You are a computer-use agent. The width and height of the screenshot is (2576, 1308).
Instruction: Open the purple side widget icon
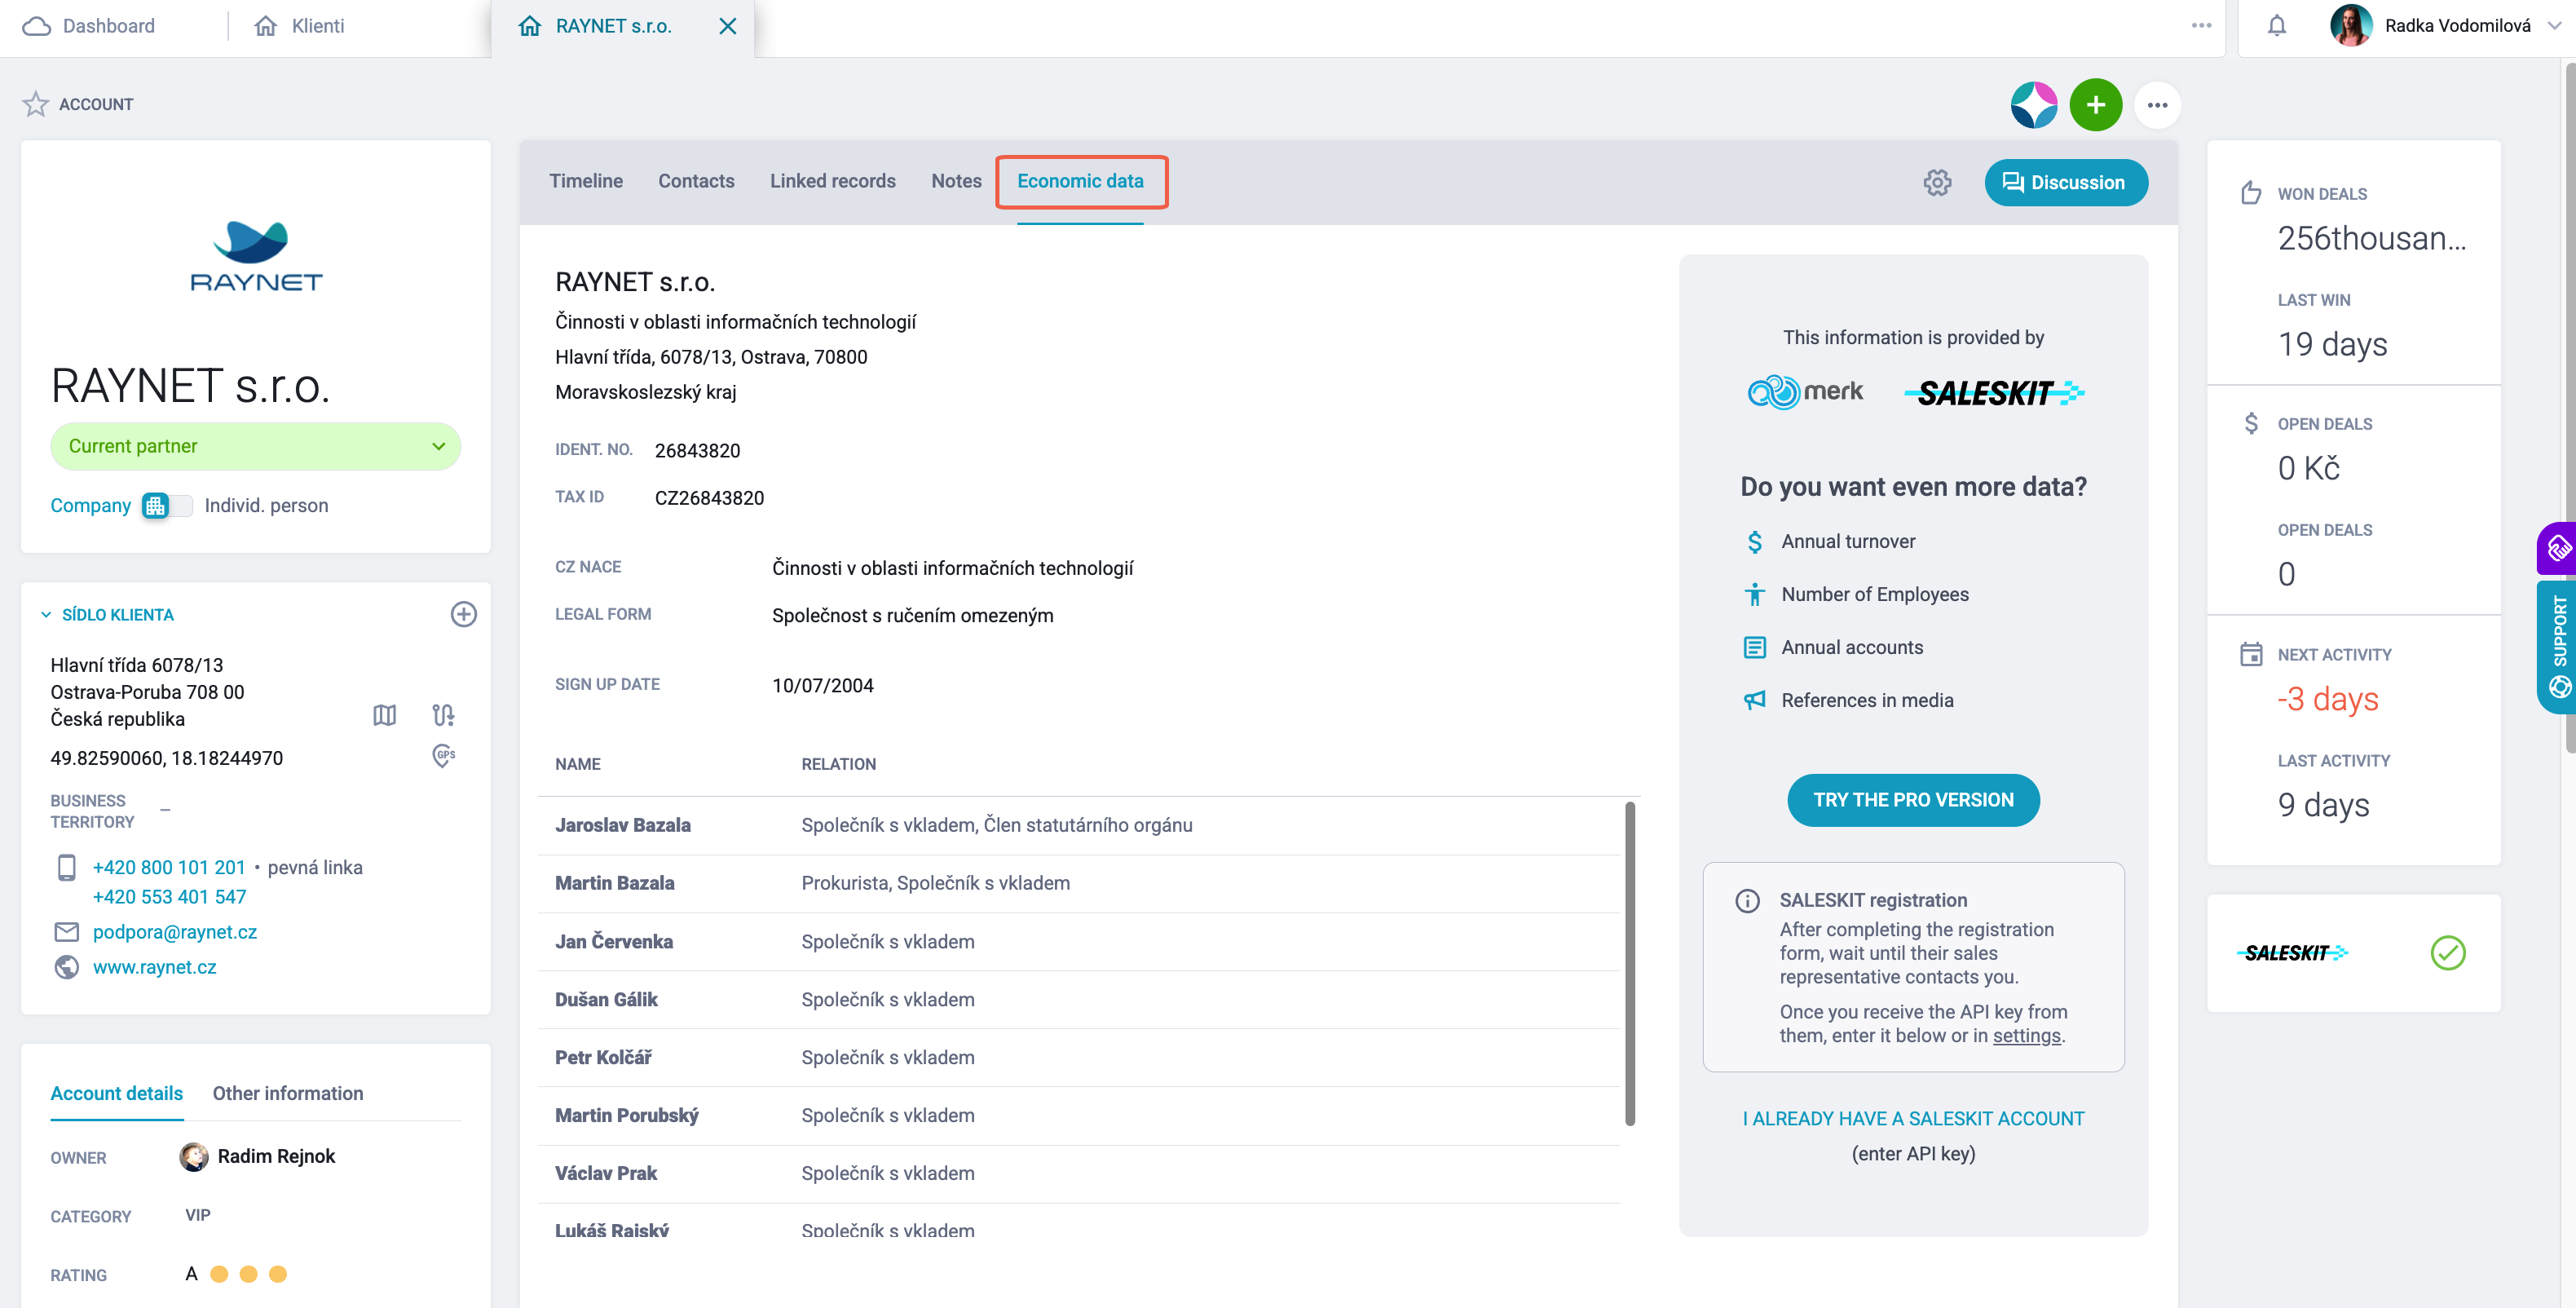(2558, 548)
